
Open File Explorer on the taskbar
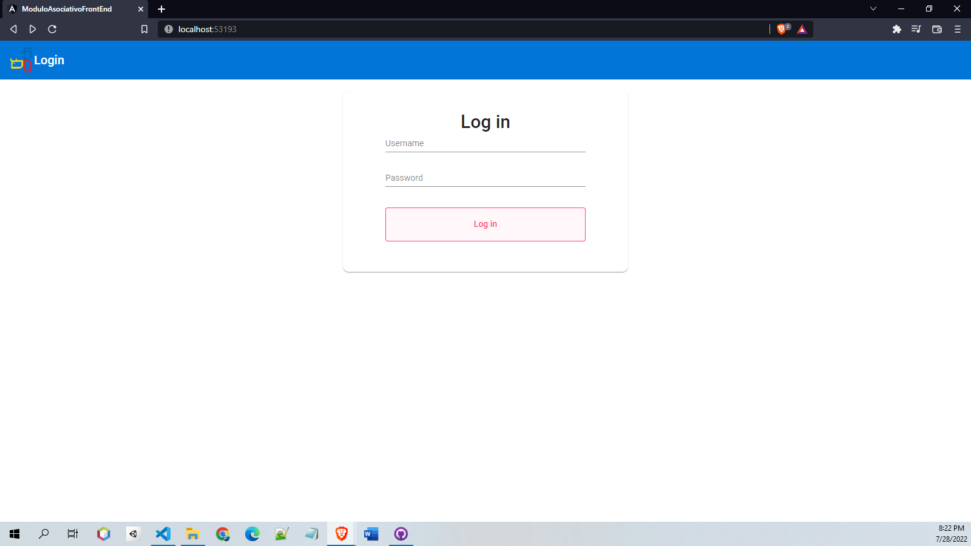[x=193, y=534]
